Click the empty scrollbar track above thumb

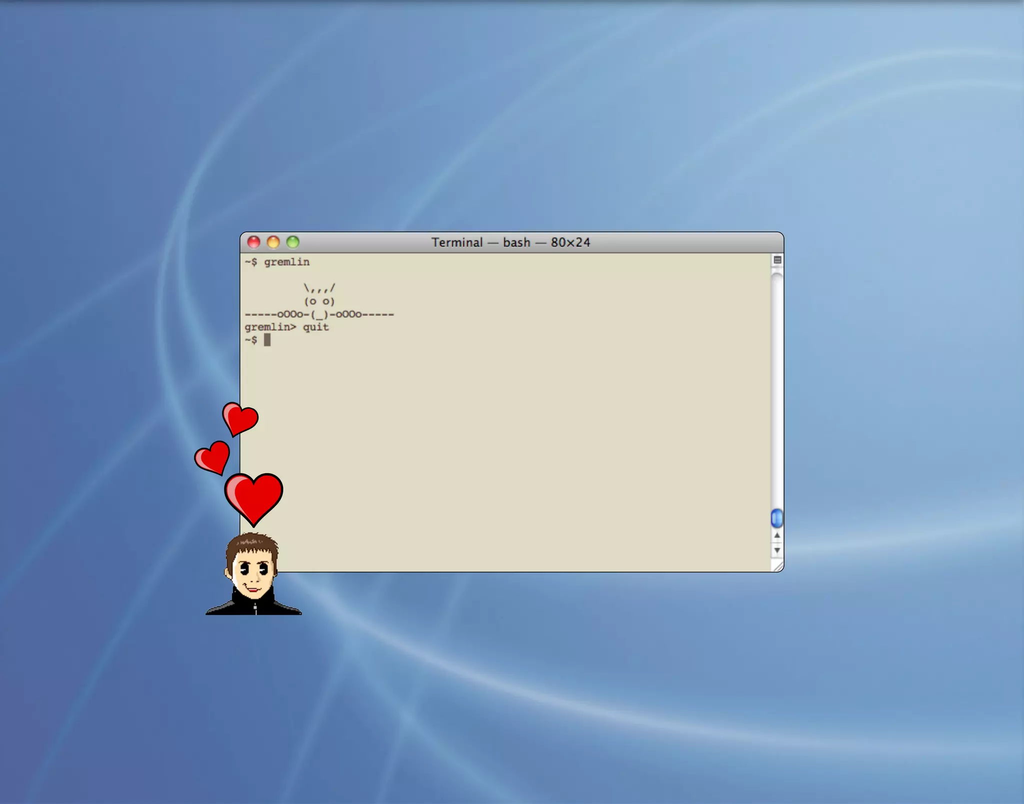pyautogui.click(x=777, y=390)
